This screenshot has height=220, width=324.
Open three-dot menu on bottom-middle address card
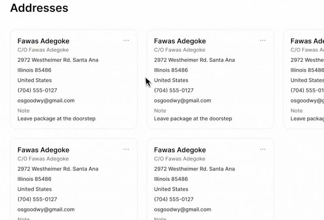262,149
